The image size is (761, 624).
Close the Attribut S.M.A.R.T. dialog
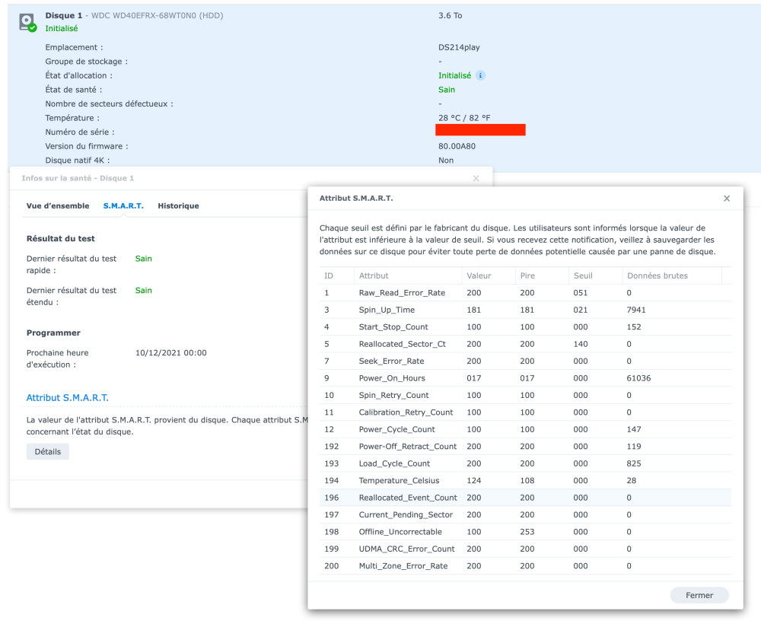click(726, 199)
